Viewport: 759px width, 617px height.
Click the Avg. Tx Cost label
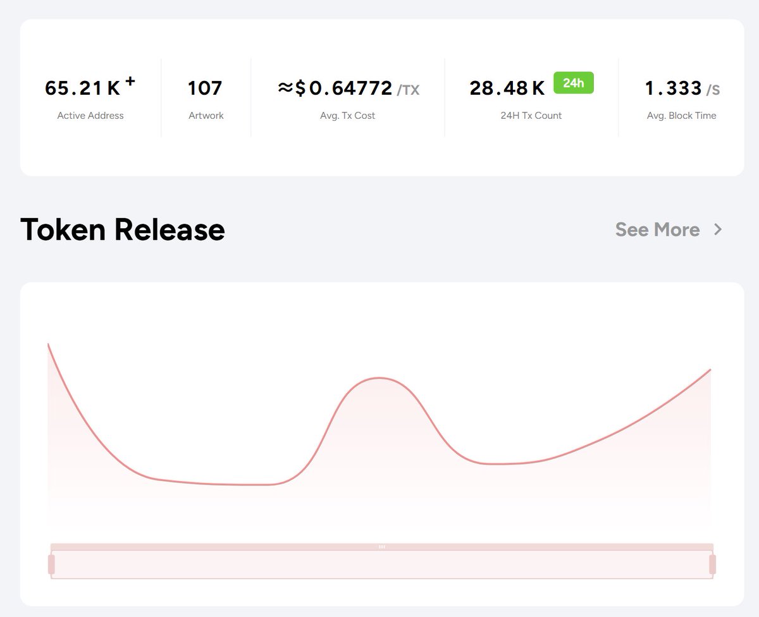click(348, 116)
